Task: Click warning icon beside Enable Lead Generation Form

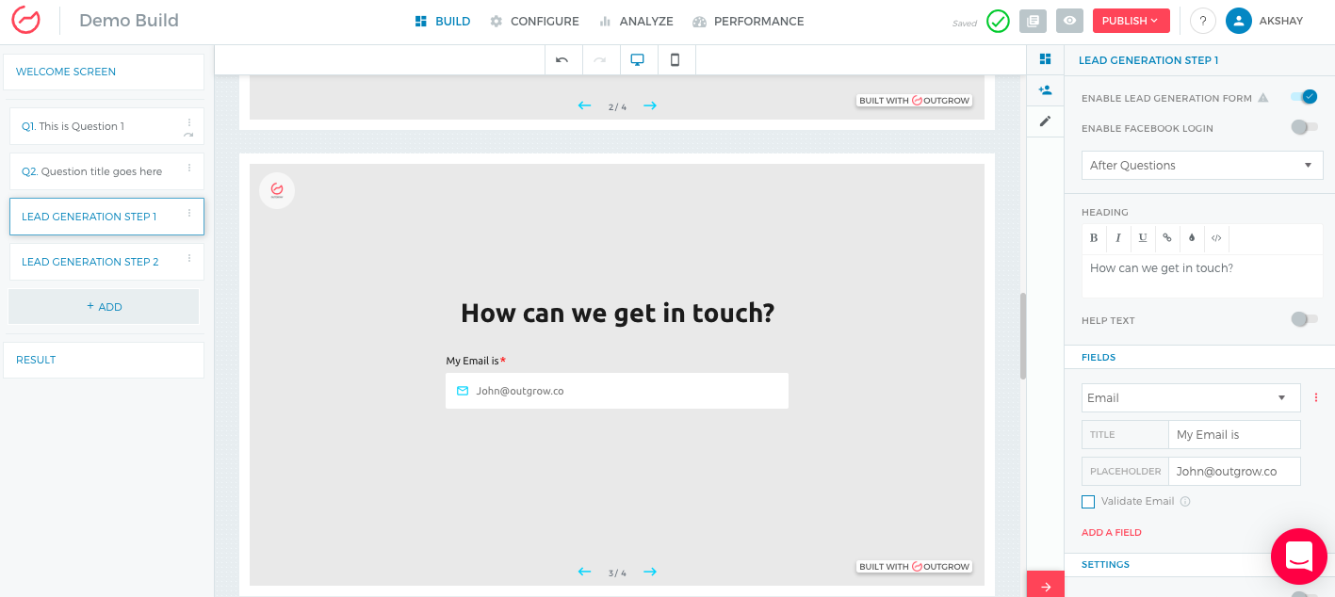Action: coord(1263,98)
